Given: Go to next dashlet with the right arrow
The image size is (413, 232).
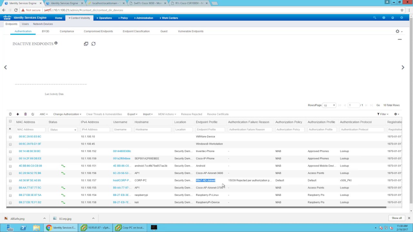Looking at the screenshot, I should (x=403, y=67).
